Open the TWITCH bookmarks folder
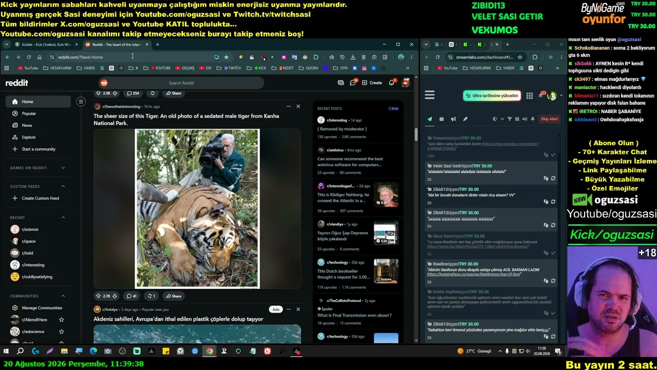 point(231,68)
